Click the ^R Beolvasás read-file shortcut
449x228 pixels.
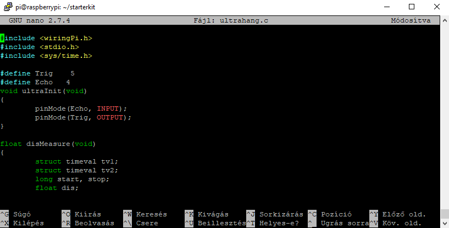click(88, 223)
